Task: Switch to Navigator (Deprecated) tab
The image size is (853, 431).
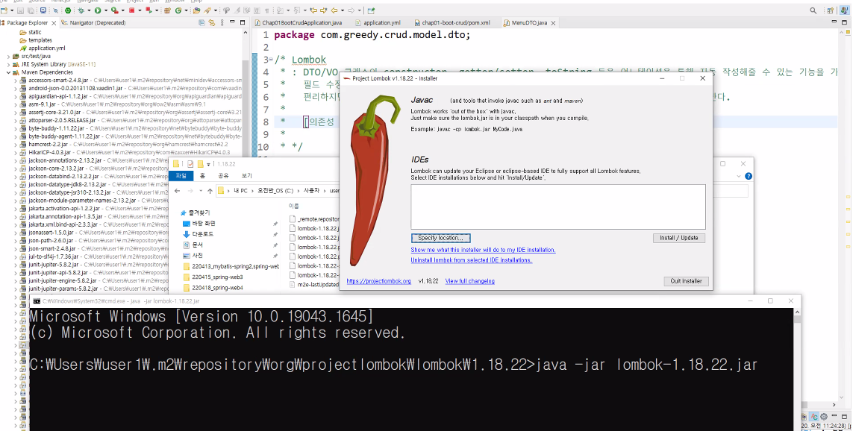Action: point(93,23)
